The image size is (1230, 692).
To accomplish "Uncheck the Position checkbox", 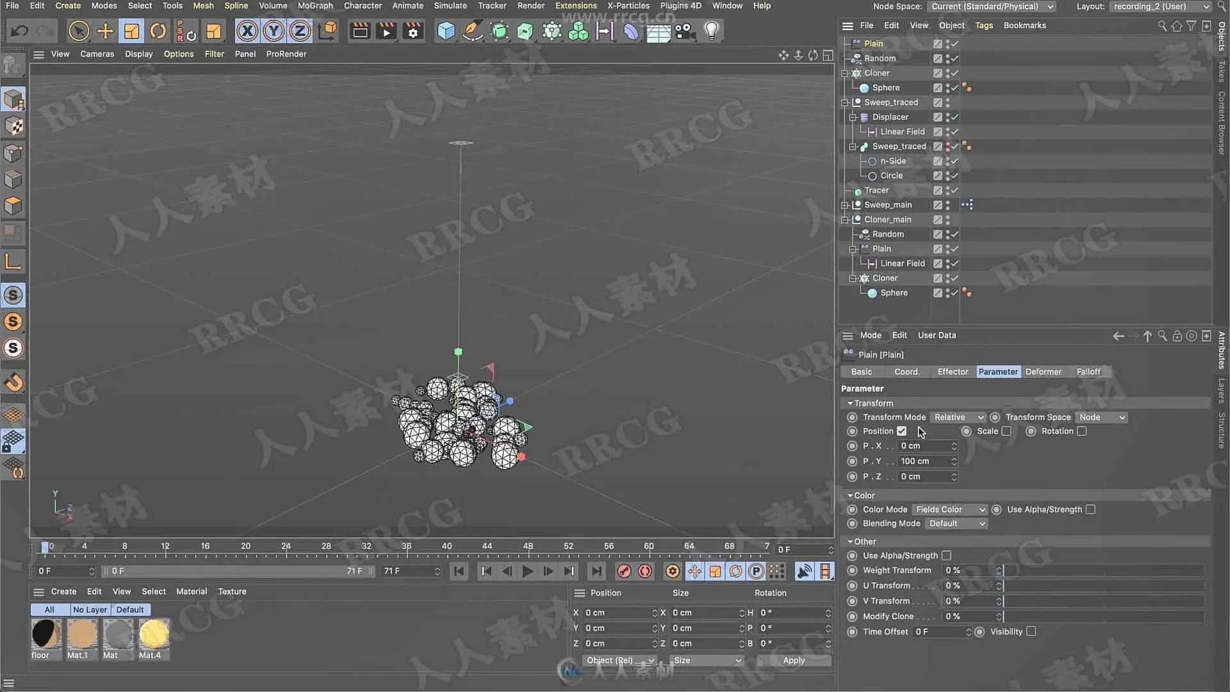I will click(902, 431).
